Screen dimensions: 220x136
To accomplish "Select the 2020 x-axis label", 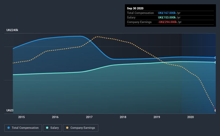I will pyautogui.click(x=191, y=117).
